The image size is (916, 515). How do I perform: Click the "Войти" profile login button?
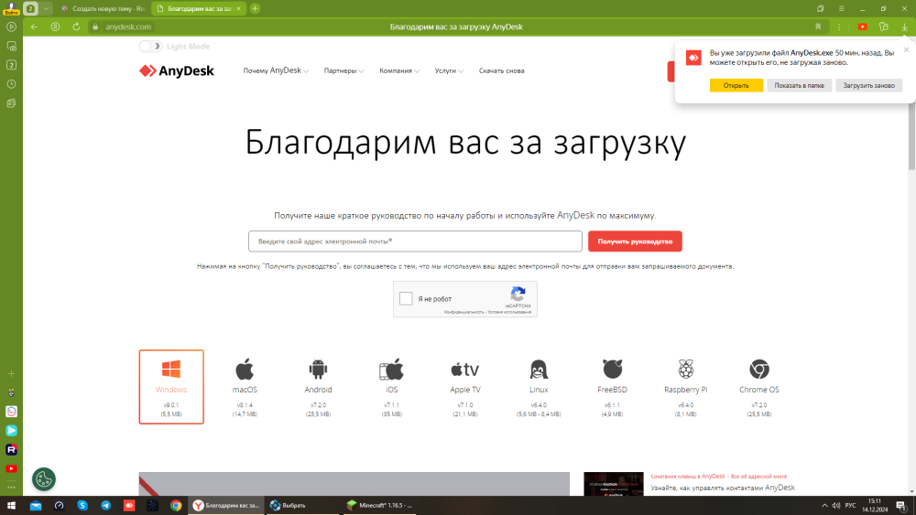[10, 8]
